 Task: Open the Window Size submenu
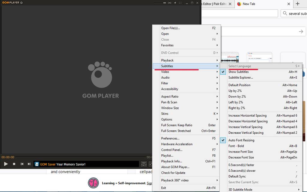click(186, 108)
